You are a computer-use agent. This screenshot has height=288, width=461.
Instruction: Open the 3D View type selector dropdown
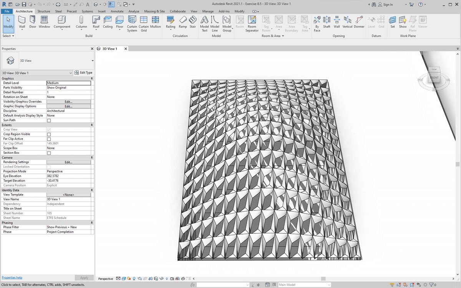coord(92,61)
